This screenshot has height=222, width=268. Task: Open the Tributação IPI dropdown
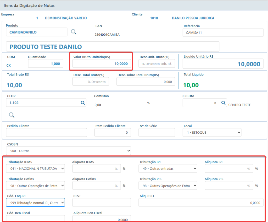tap(168, 169)
